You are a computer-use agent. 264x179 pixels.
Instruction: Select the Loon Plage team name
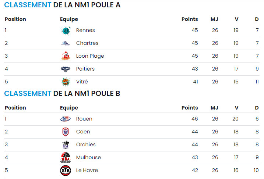(x=90, y=56)
